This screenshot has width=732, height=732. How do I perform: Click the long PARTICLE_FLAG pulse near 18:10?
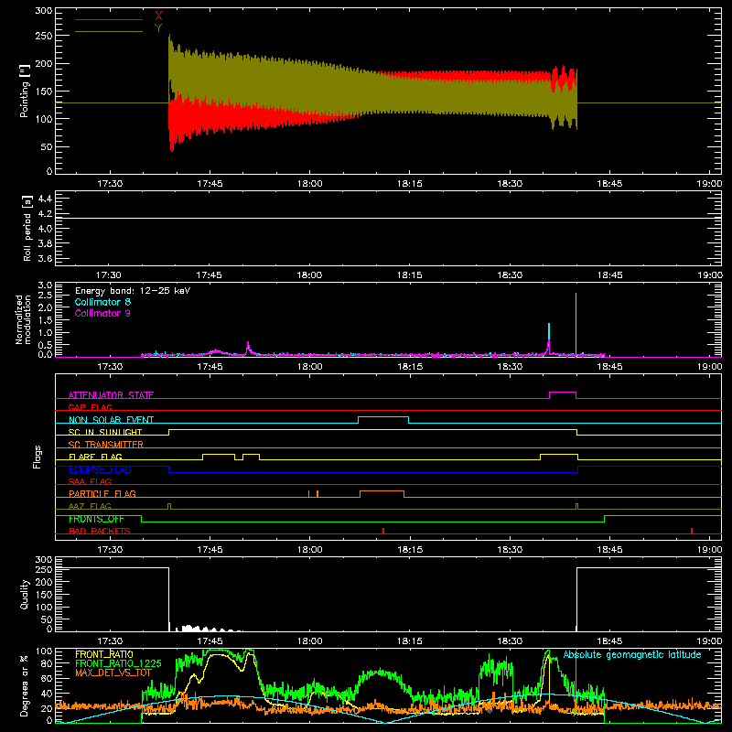point(382,491)
